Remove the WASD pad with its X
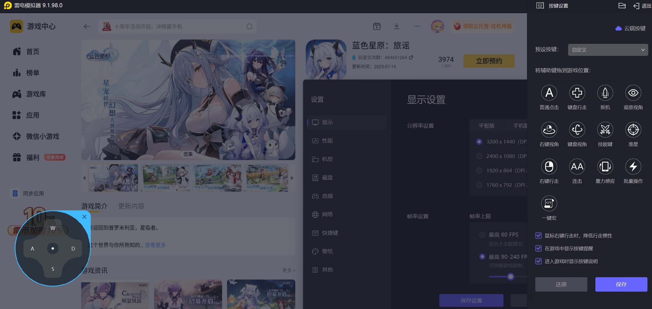Image resolution: width=652 pixels, height=309 pixels. click(x=84, y=217)
